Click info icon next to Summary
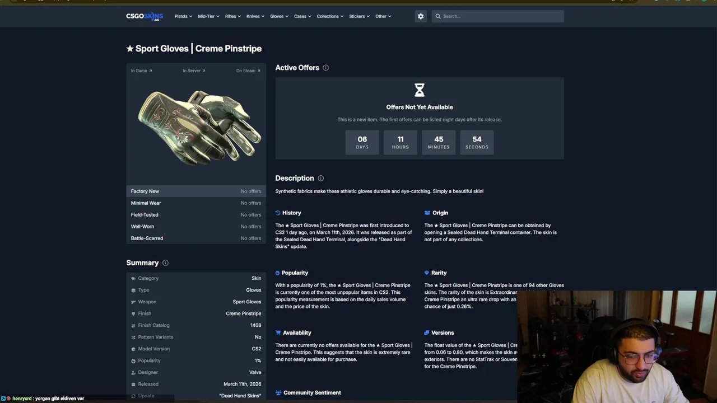This screenshot has height=403, width=717. [165, 263]
